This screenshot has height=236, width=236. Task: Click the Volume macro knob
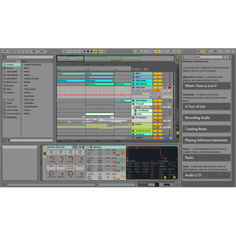click(80, 174)
